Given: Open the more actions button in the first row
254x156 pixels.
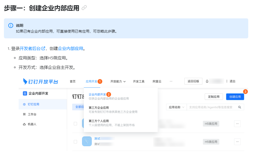Looking at the screenshot, I should (237, 124).
